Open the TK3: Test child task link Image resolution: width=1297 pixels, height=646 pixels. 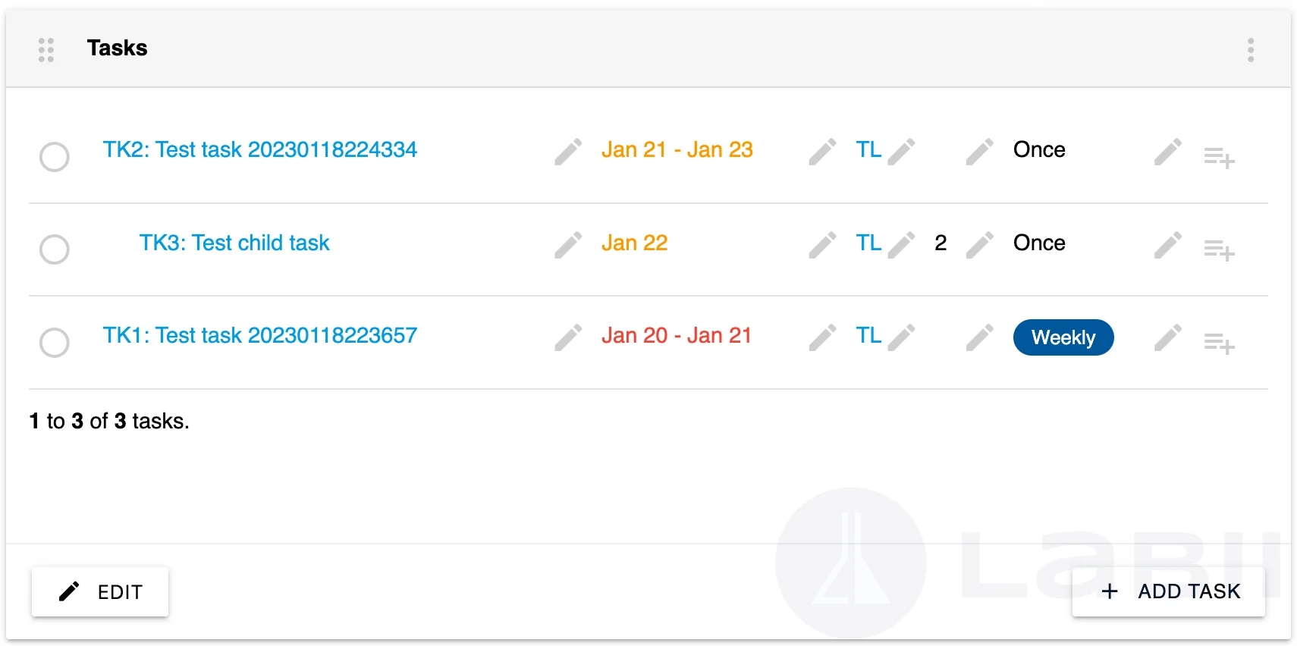(234, 243)
